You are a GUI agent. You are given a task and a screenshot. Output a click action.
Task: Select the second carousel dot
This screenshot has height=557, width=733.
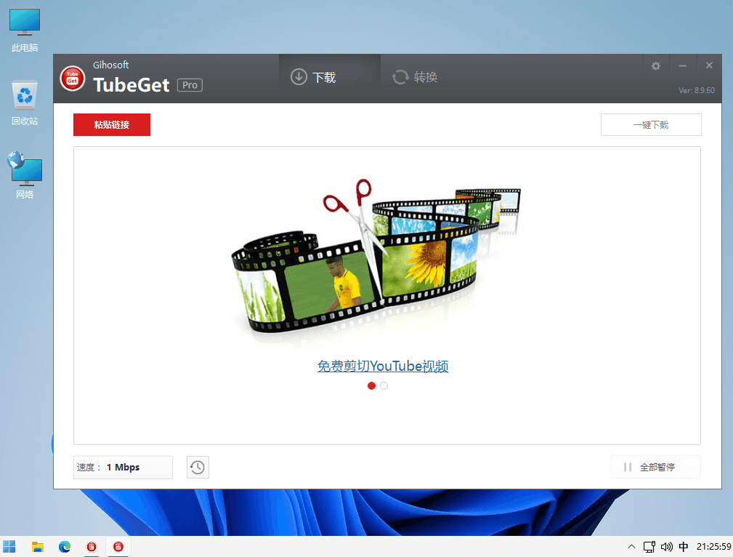click(x=384, y=385)
